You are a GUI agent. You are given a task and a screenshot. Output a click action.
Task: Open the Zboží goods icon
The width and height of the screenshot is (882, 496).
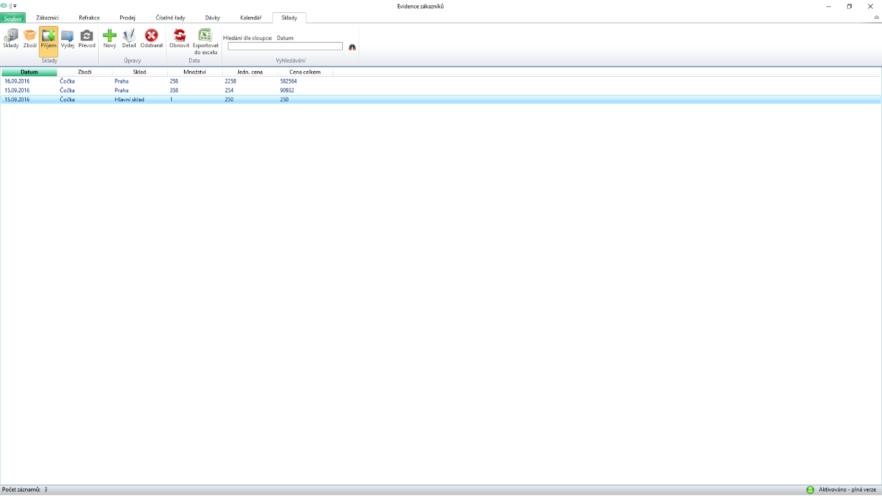click(30, 39)
